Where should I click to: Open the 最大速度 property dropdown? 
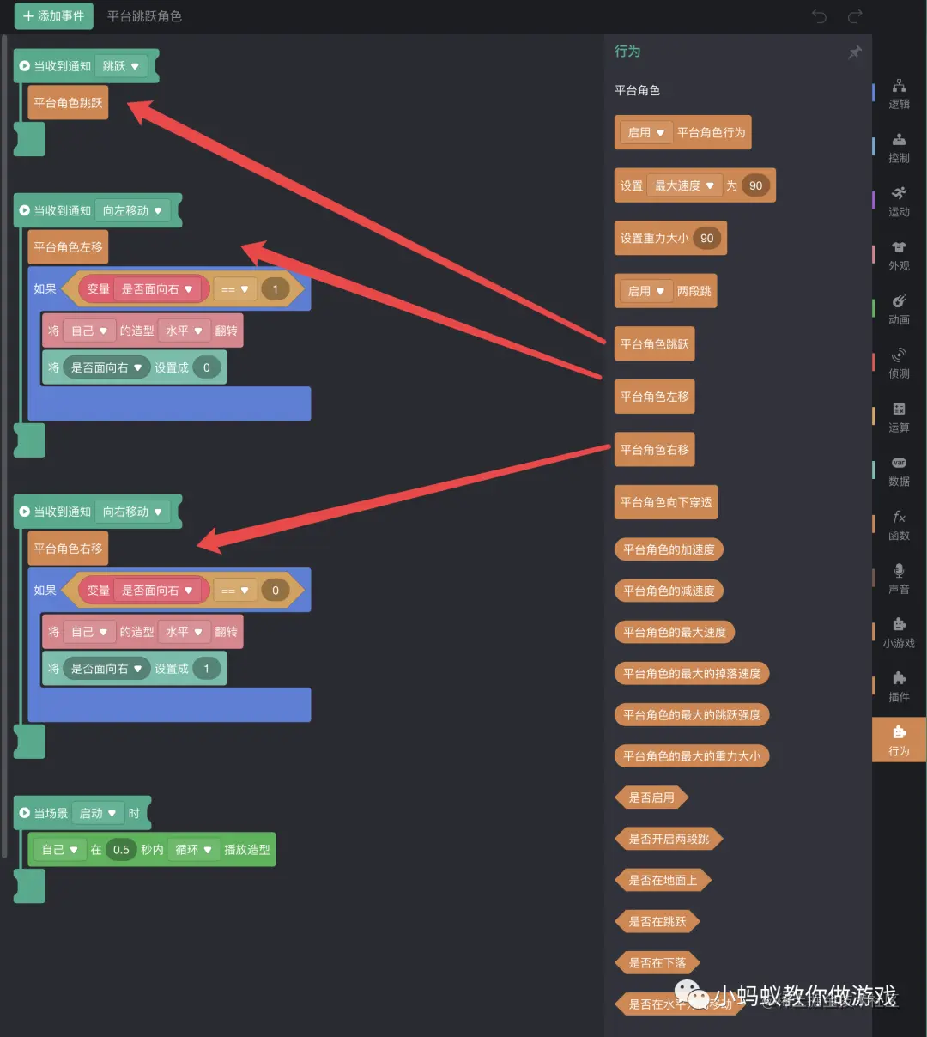pos(684,185)
